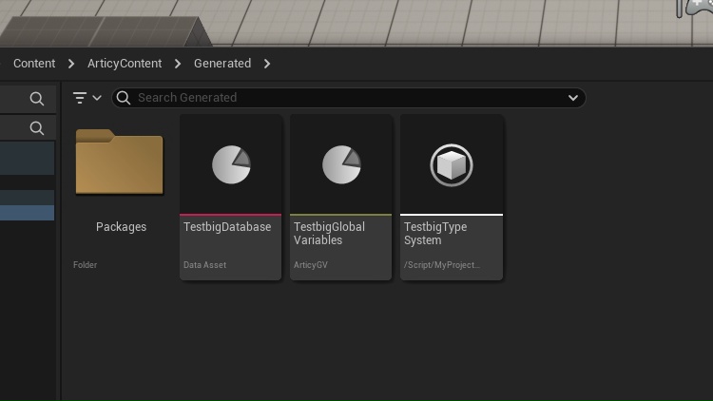Click the lower magnifier icon in left panel
The height and width of the screenshot is (401, 713).
point(36,127)
